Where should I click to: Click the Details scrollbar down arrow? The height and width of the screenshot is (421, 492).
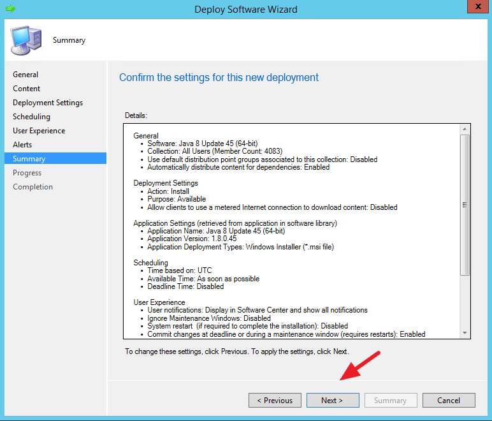coord(465,333)
